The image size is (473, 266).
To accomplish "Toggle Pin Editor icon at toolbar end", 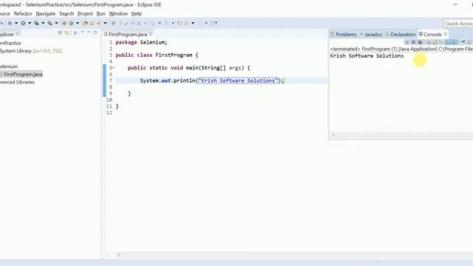I will tap(215, 23).
